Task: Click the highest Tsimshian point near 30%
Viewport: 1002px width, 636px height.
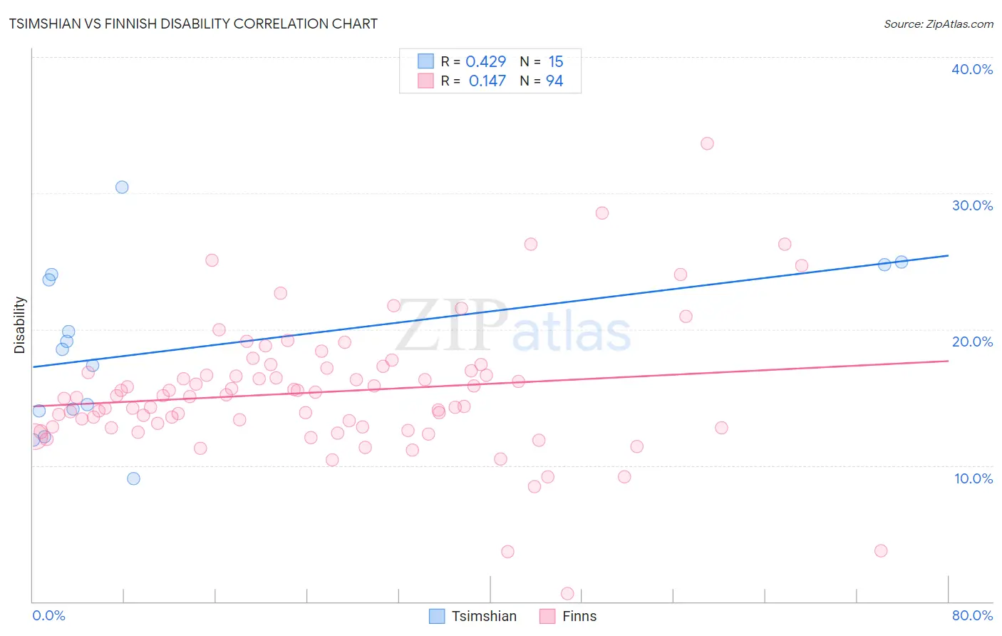Action: tap(122, 187)
